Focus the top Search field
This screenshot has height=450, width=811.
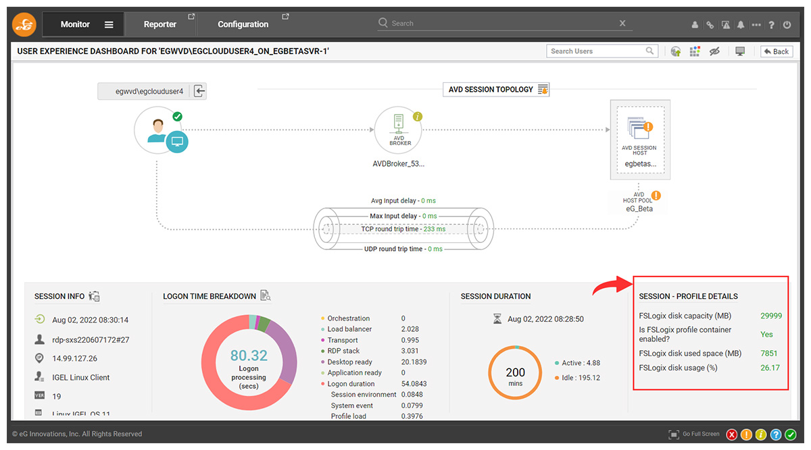(x=503, y=23)
